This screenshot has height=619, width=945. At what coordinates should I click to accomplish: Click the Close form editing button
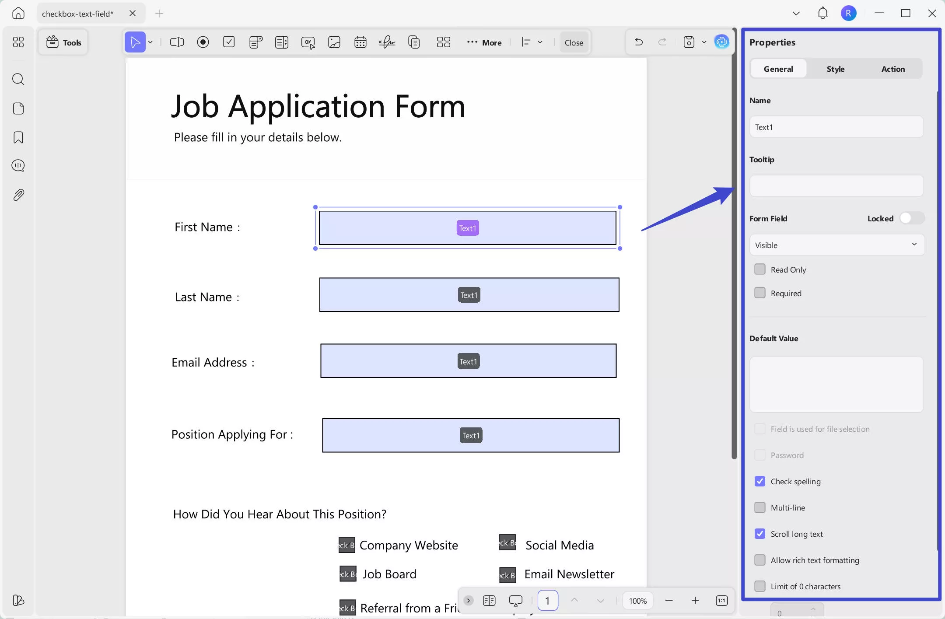pos(574,42)
